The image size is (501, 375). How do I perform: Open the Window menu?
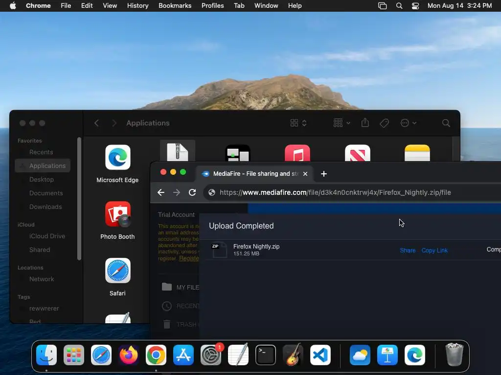[x=266, y=6]
